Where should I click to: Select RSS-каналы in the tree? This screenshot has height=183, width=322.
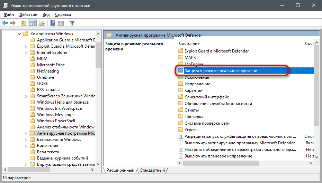point(48,90)
